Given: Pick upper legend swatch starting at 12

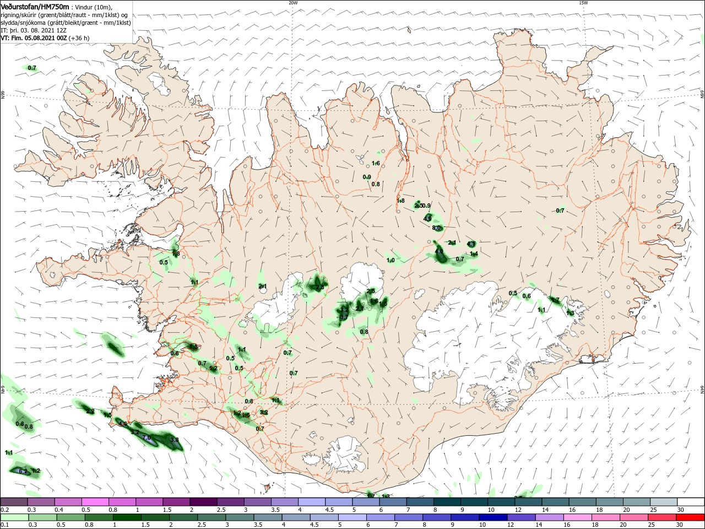Looking at the screenshot, I should [528, 501].
